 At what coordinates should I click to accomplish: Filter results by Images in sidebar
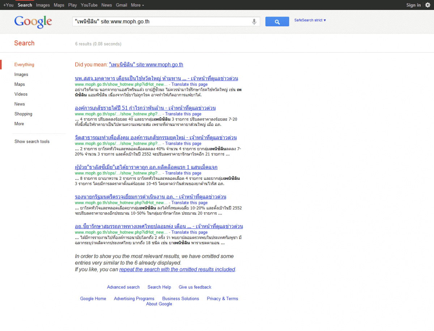[21, 75]
